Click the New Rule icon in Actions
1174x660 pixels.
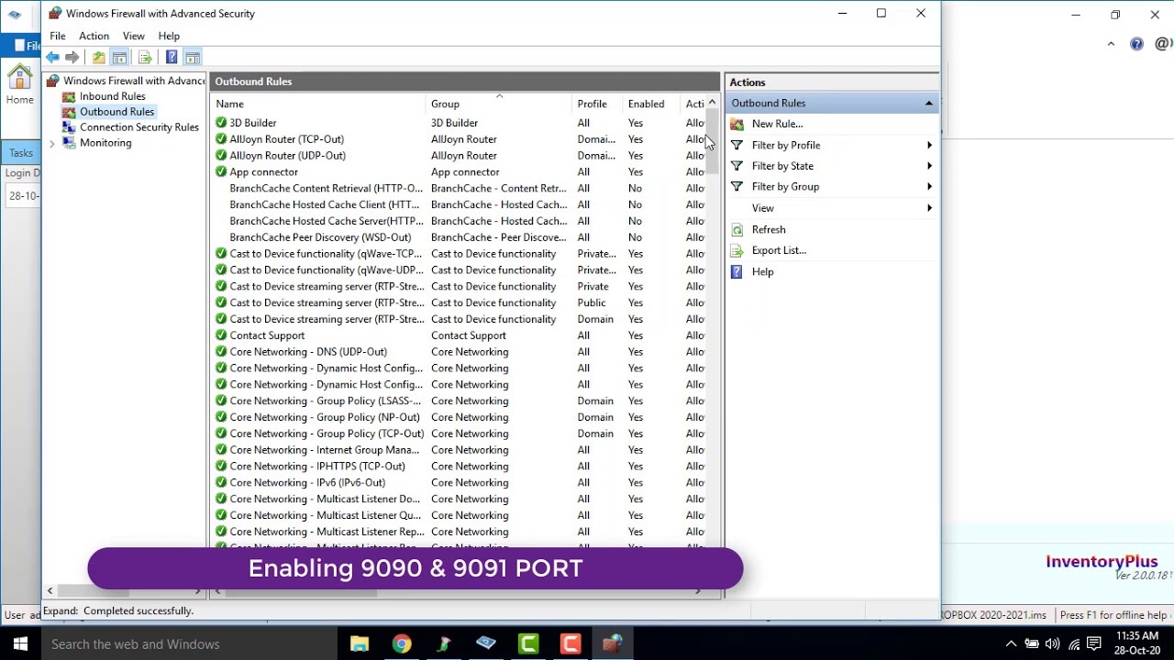pos(737,124)
